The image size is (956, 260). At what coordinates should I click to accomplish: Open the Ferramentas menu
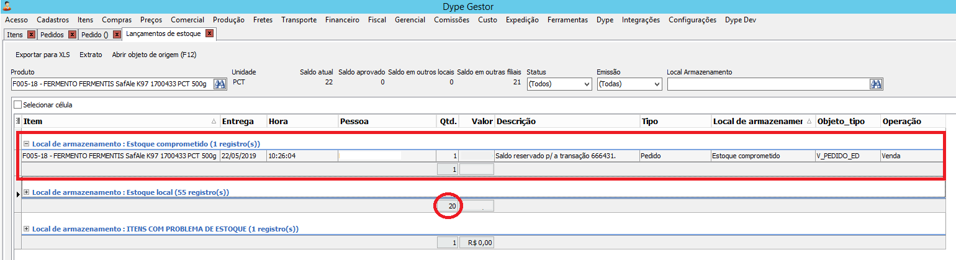click(x=567, y=20)
